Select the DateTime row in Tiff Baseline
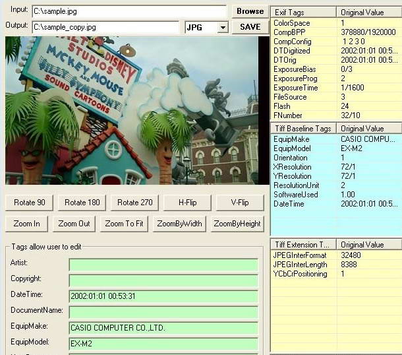402x355 pixels. (336, 204)
